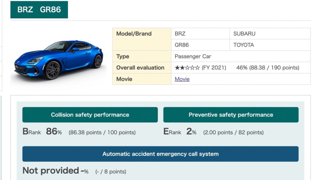Viewport: 321px width, 180px height.
Task: Open the Movie link
Action: (x=182, y=79)
